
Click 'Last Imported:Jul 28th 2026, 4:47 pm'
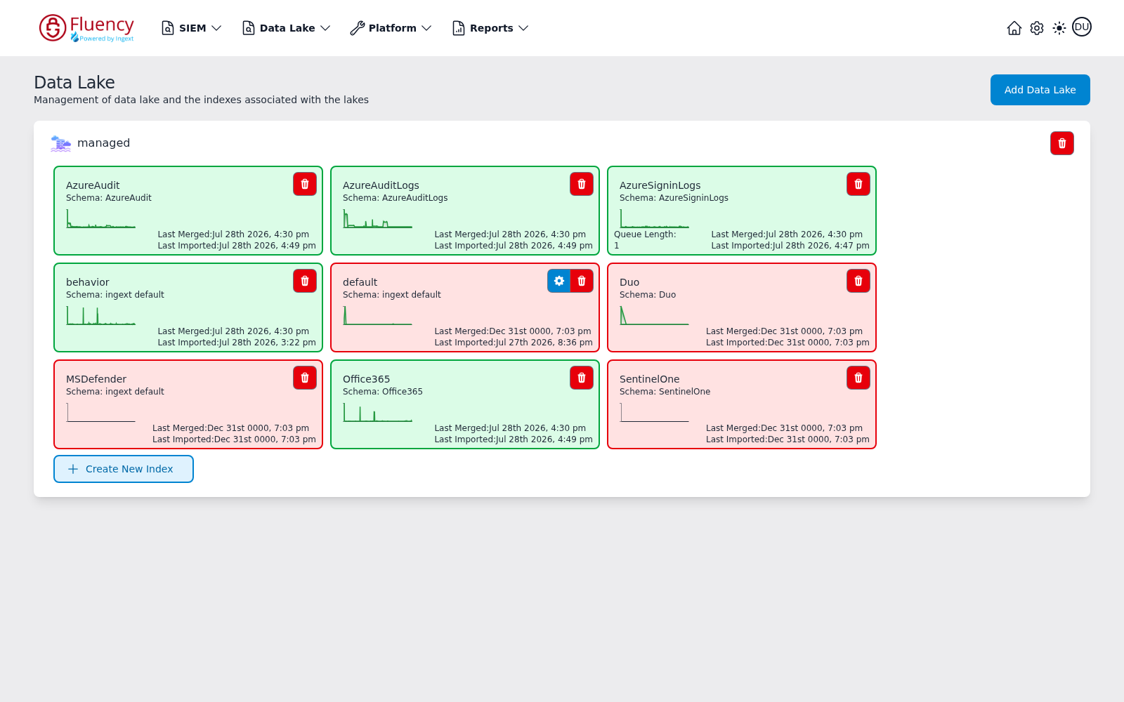point(790,246)
